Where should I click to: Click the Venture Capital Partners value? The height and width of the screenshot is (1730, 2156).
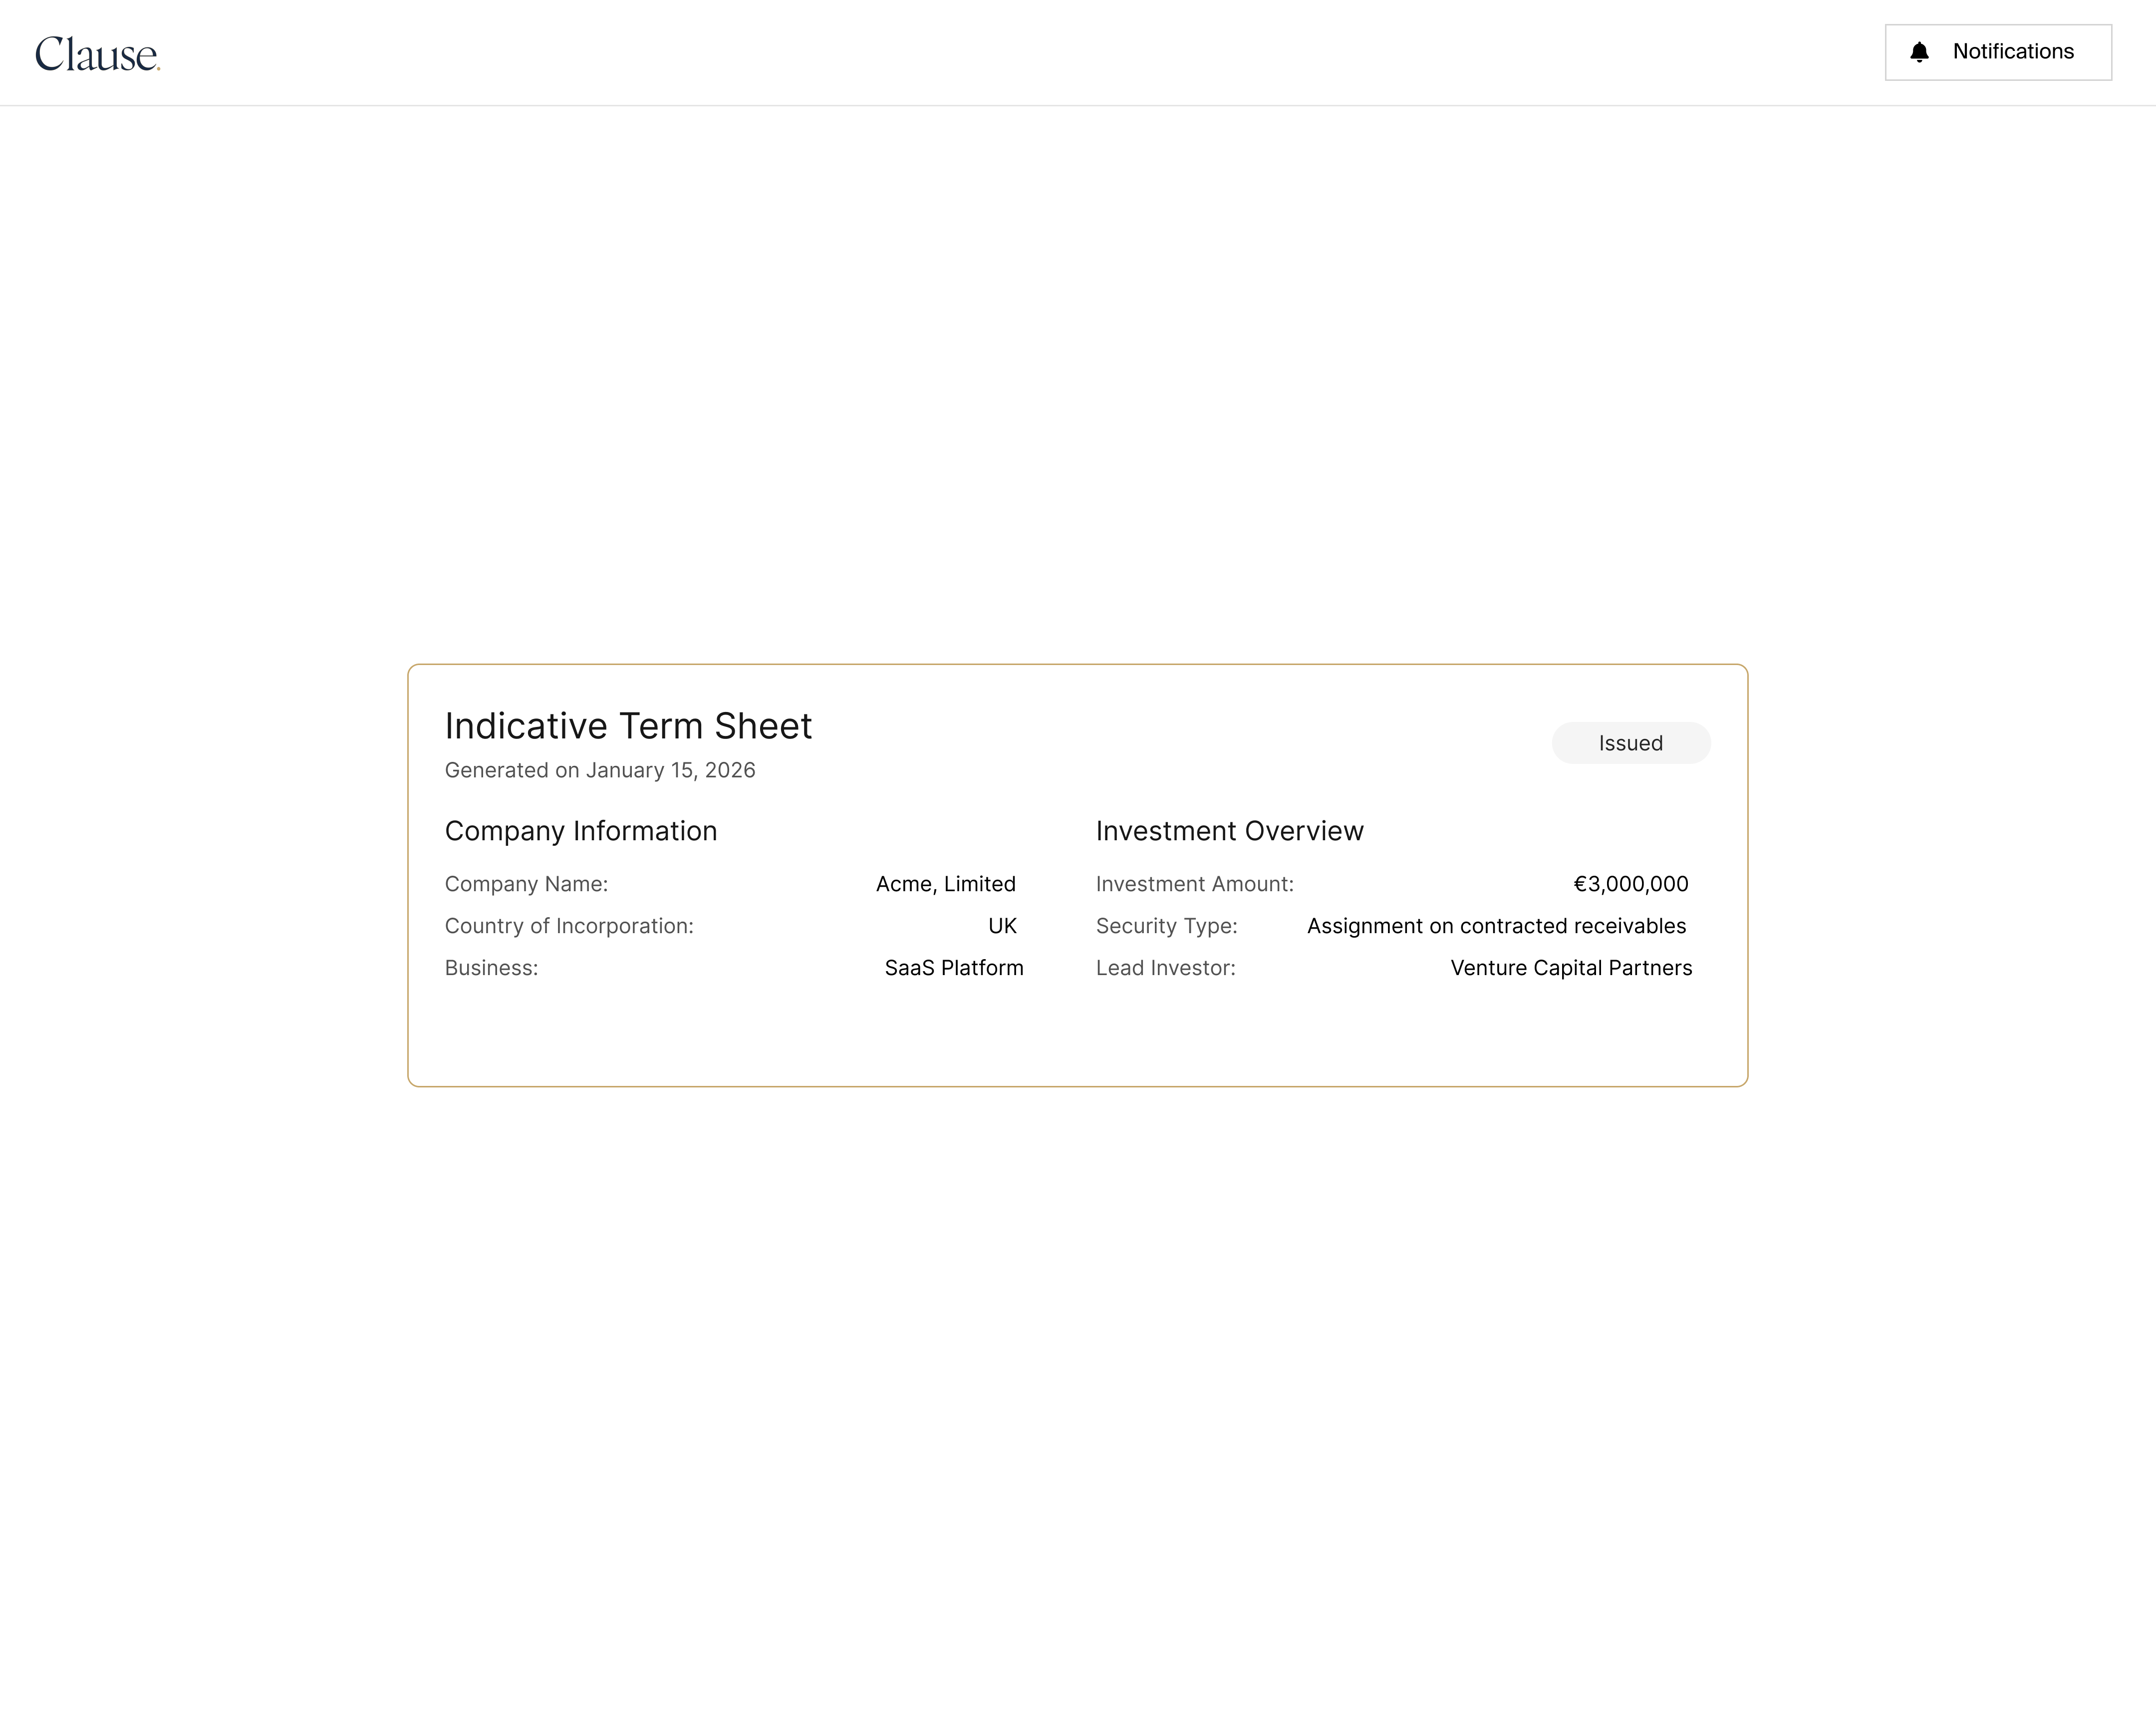coord(1571,969)
